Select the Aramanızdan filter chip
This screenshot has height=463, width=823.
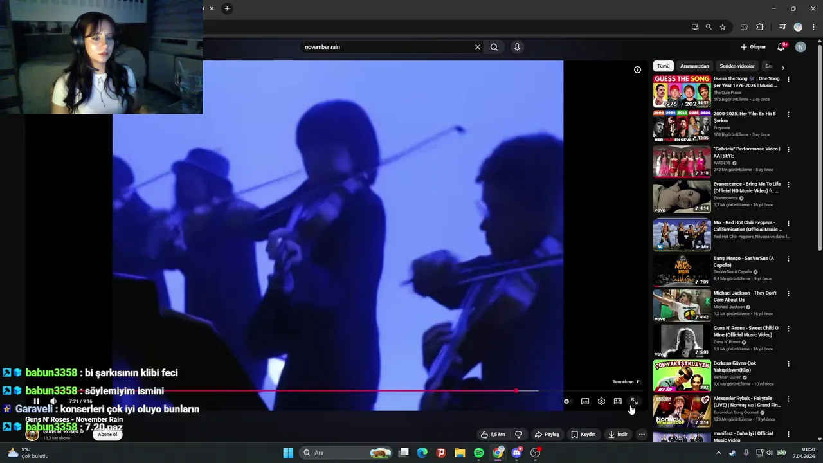[694, 66]
